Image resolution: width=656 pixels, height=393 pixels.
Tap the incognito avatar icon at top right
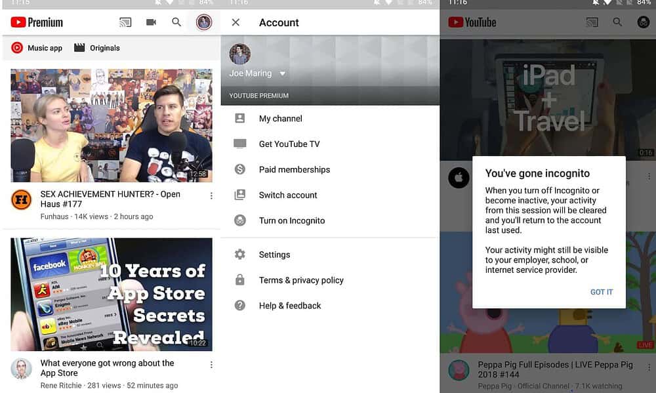click(643, 22)
